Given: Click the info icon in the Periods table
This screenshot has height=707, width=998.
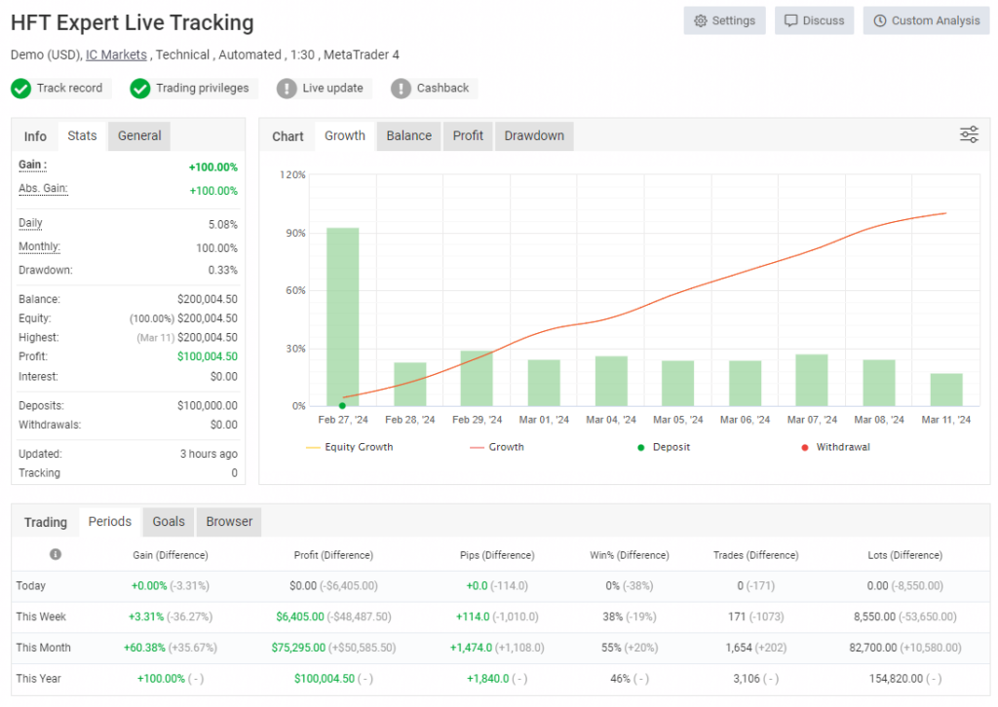Looking at the screenshot, I should tap(56, 554).
